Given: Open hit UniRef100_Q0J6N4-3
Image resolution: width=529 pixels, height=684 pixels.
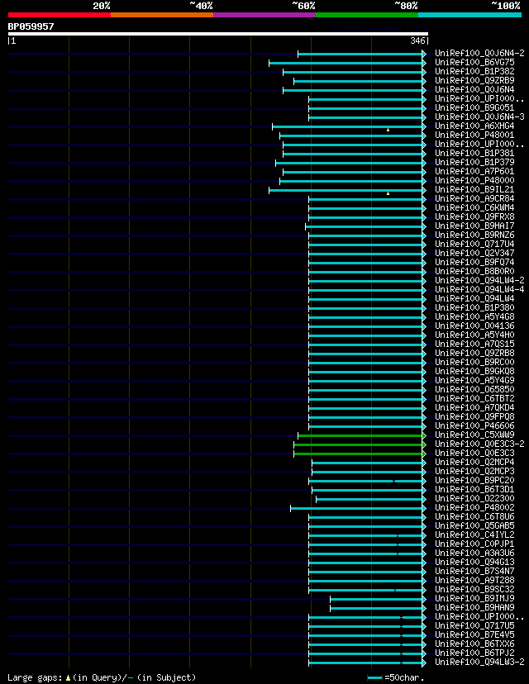Looking at the screenshot, I should (479, 117).
